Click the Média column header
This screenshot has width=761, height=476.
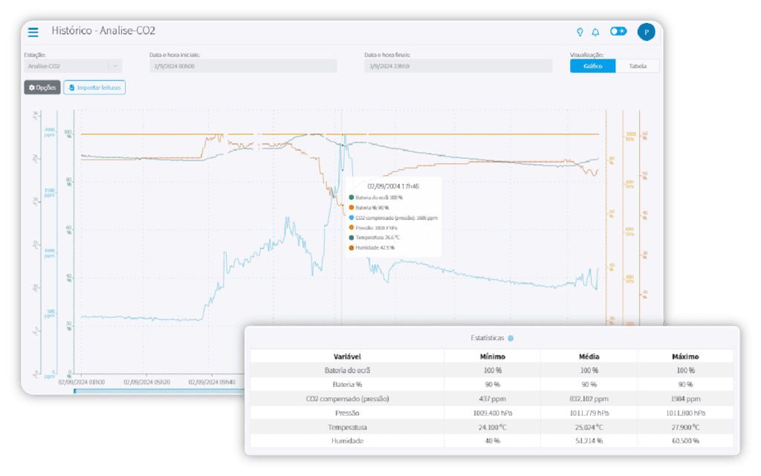tap(589, 356)
